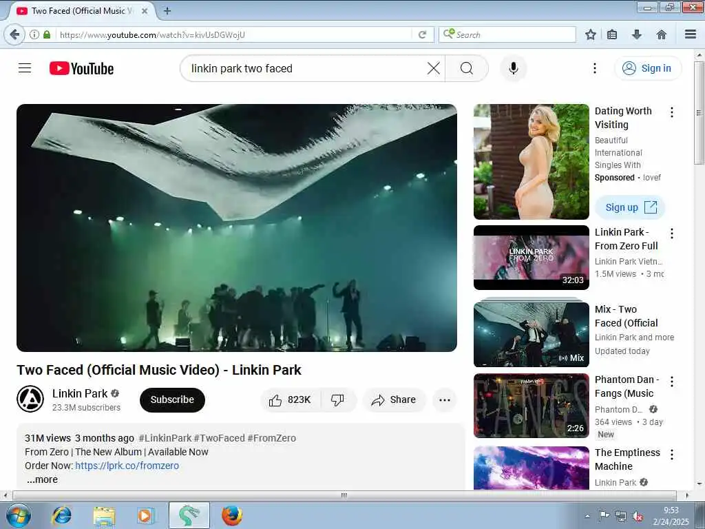The image size is (705, 529).
Task: Follow the lprk.co/fromzero link
Action: point(127,466)
